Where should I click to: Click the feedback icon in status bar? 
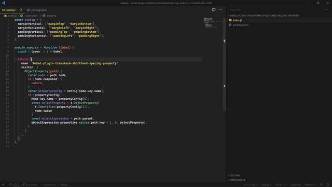(322, 185)
